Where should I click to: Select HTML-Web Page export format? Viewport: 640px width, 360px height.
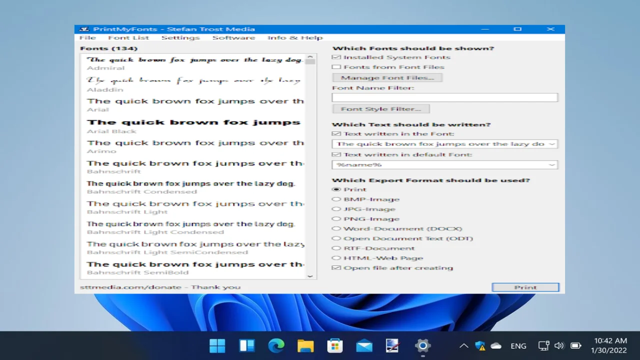pos(336,258)
